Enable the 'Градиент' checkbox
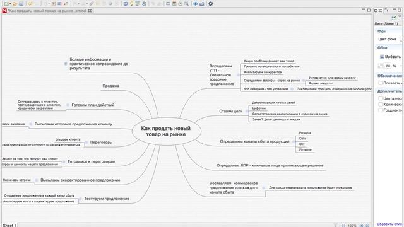This screenshot has height=227, width=404. 380,110
